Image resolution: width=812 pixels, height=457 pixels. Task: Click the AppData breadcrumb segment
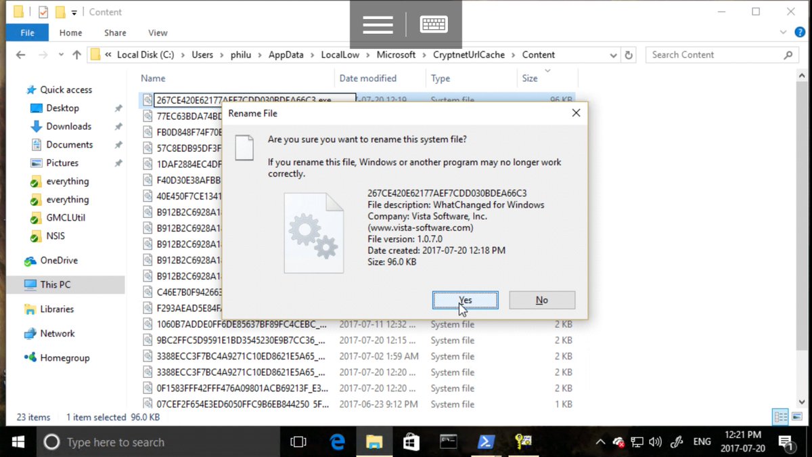click(x=286, y=55)
